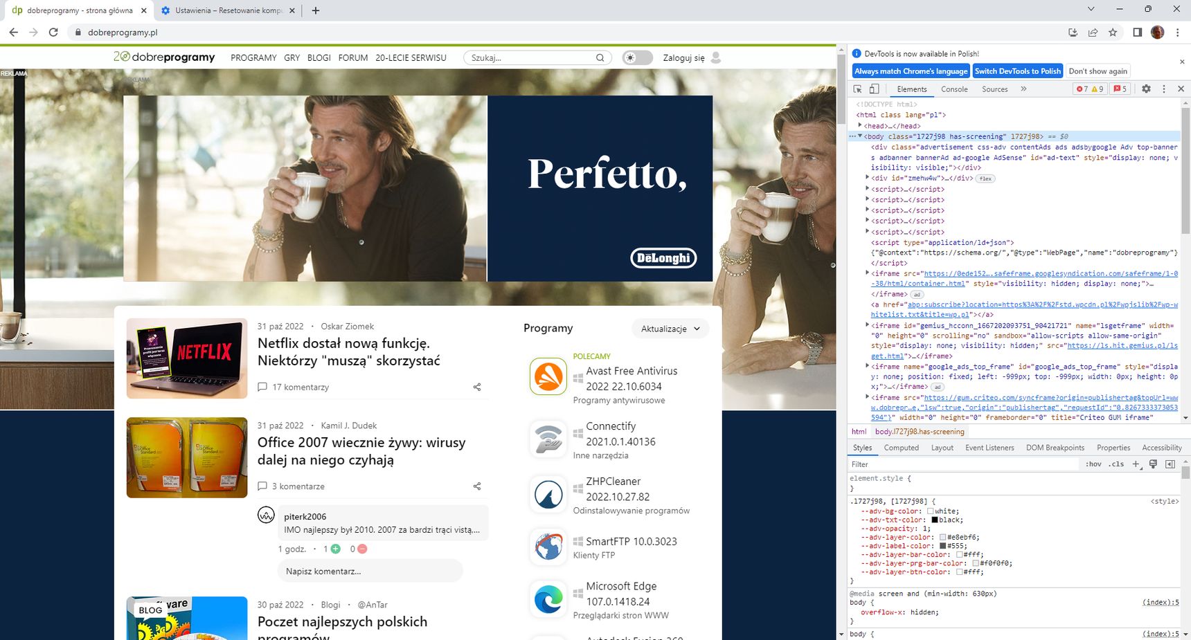The width and height of the screenshot is (1191, 640).
Task: Open the issues counter showing 5
Action: pyautogui.click(x=1120, y=89)
